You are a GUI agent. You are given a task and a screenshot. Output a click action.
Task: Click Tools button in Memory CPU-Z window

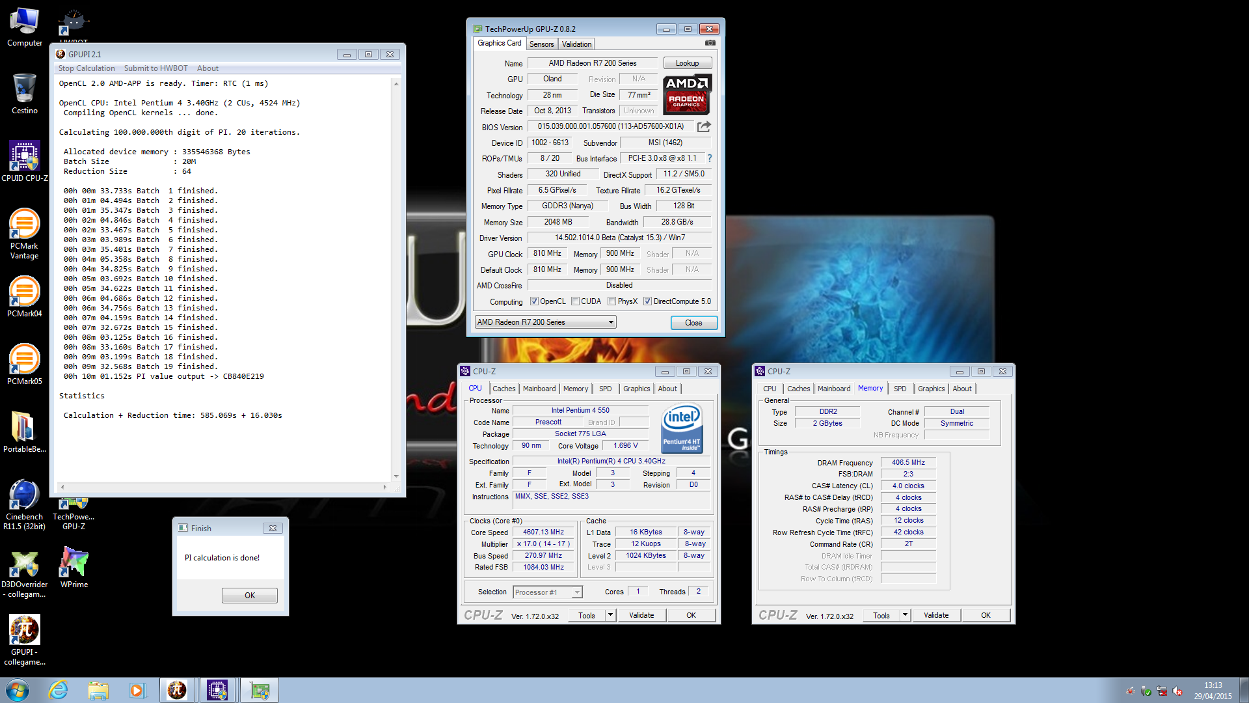coord(881,615)
